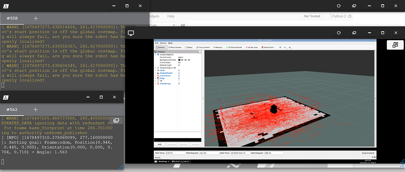
Task: Add a new tab next to #558
Action: (x=36, y=18)
